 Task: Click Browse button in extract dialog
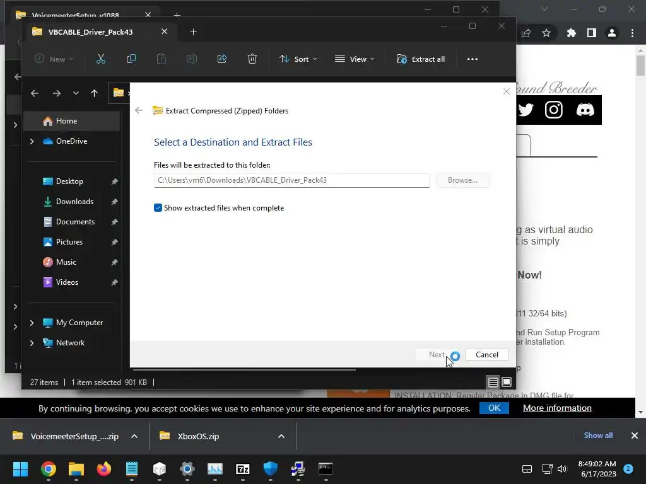(x=462, y=180)
